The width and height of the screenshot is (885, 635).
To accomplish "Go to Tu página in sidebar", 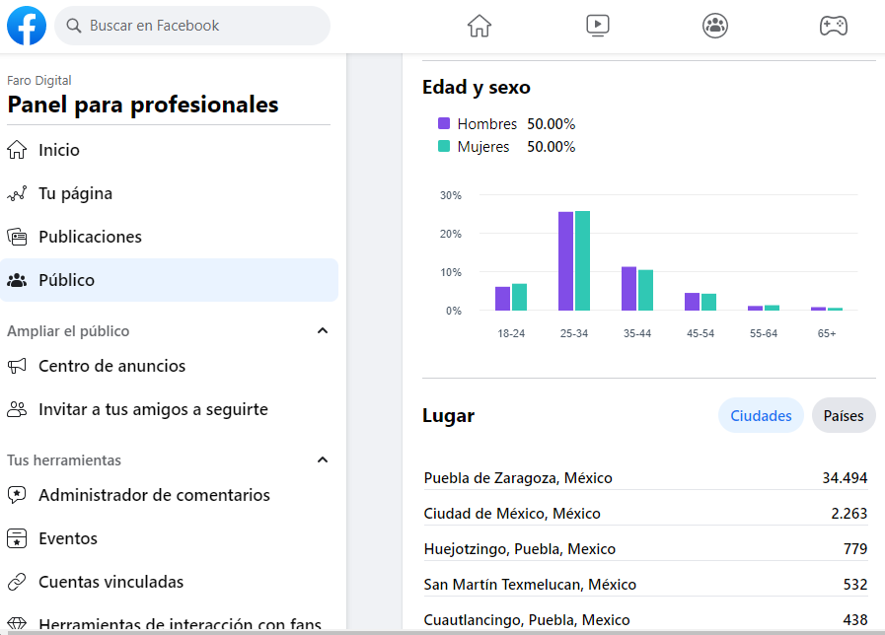I will (75, 193).
